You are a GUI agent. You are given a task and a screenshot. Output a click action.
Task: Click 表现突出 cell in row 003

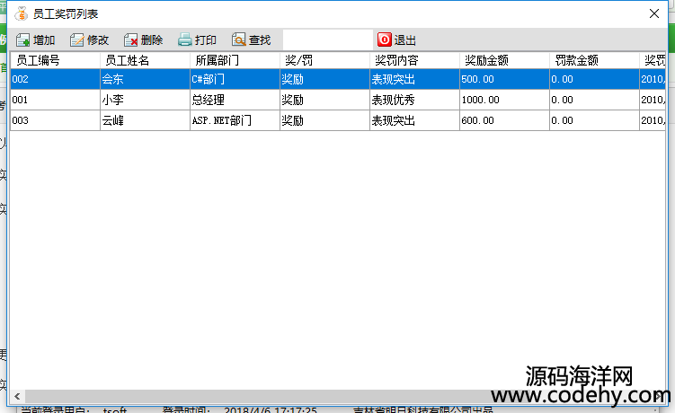click(415, 120)
